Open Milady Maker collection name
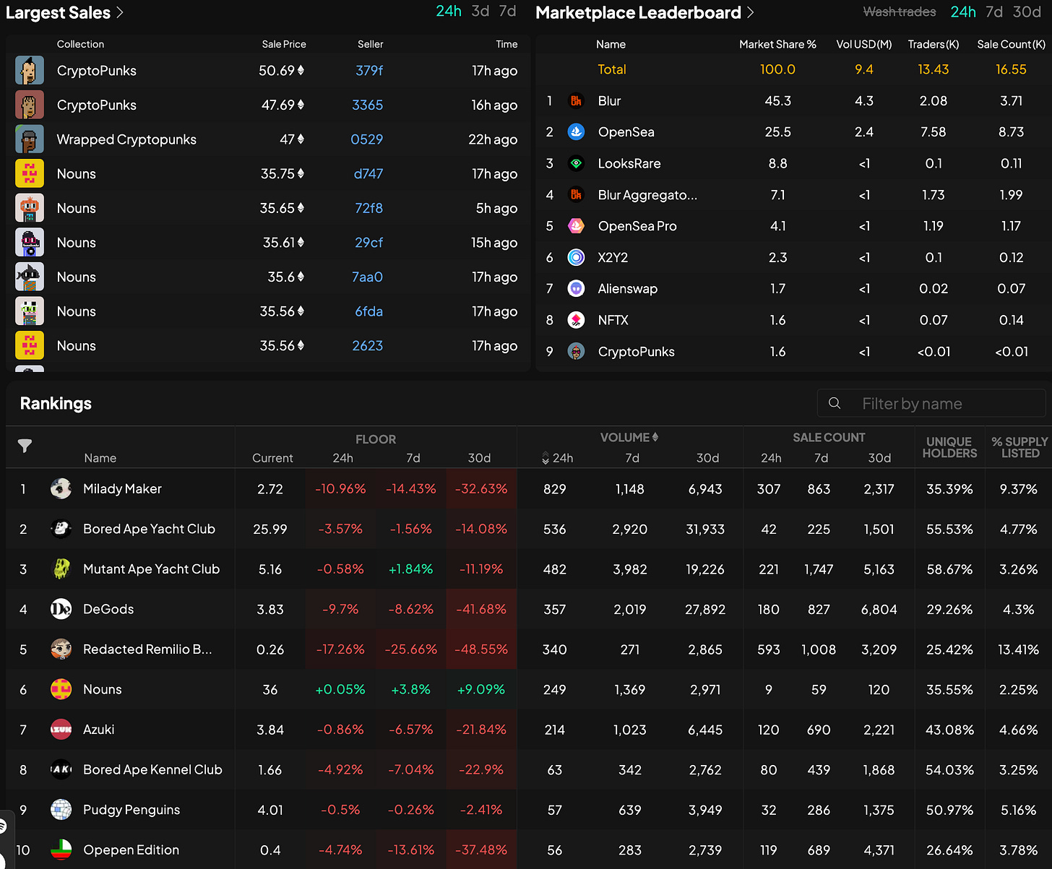This screenshot has width=1052, height=869. point(122,489)
